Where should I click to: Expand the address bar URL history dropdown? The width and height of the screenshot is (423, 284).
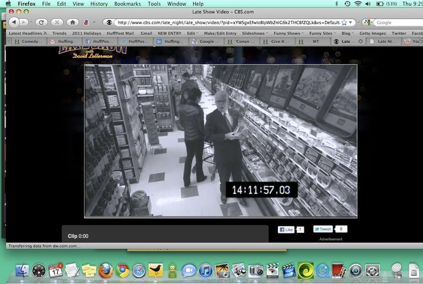click(350, 22)
